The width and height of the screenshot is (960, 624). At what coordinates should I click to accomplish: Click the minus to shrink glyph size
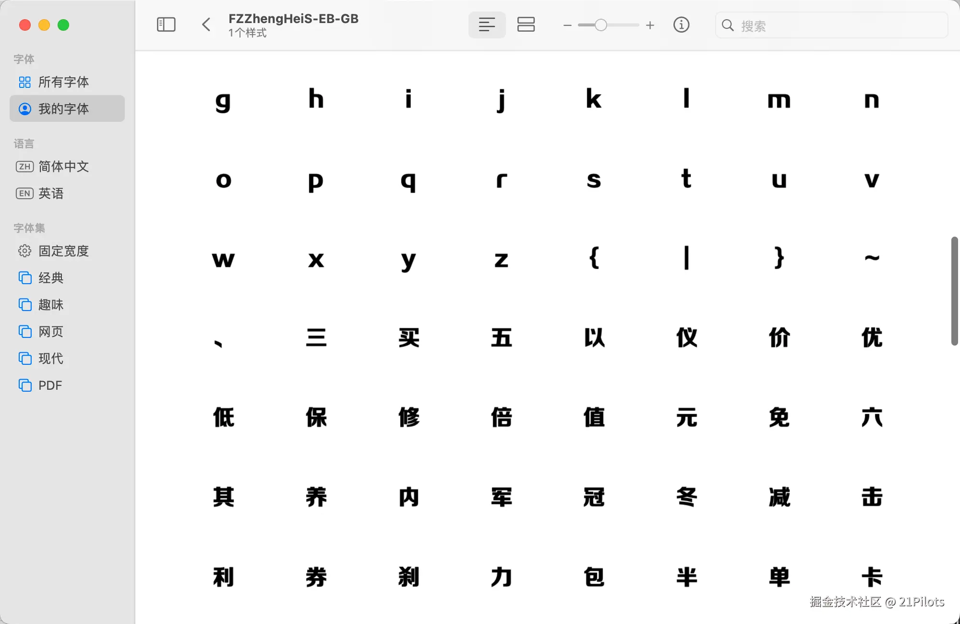(567, 25)
